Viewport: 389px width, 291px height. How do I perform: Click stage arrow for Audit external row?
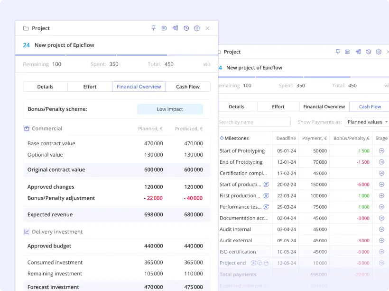point(381,240)
